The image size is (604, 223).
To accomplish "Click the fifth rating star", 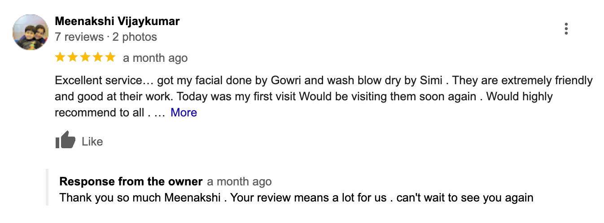I will (110, 57).
